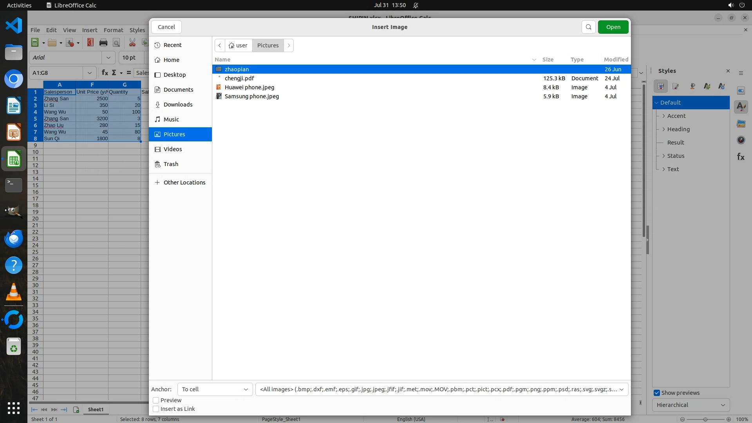
Task: Click the Export as PDF icon
Action: point(90,43)
